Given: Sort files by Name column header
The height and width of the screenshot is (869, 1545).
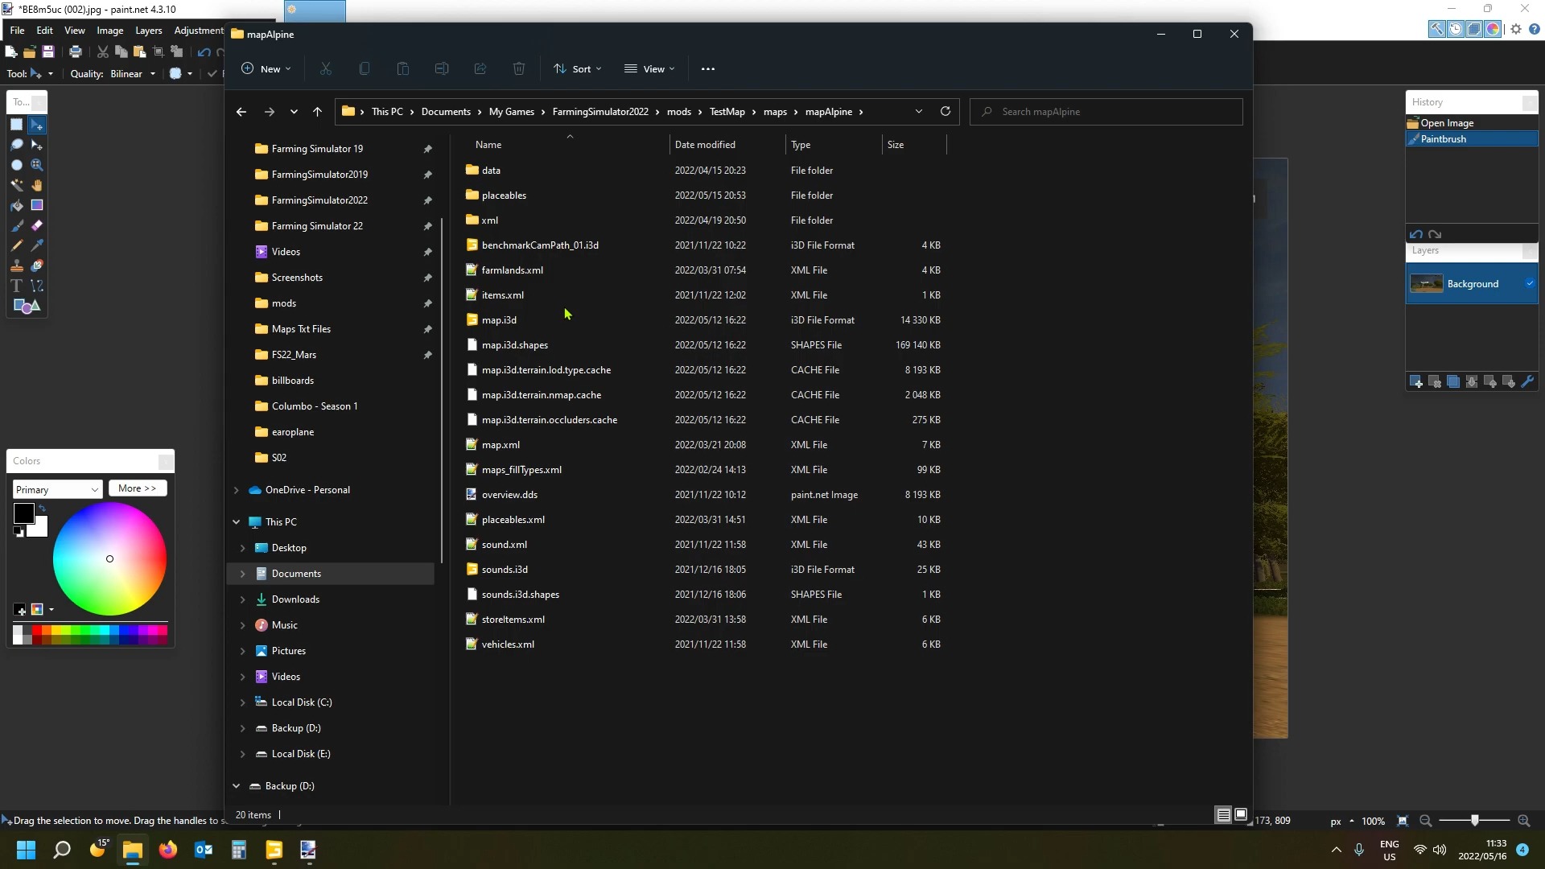Looking at the screenshot, I should pyautogui.click(x=488, y=145).
